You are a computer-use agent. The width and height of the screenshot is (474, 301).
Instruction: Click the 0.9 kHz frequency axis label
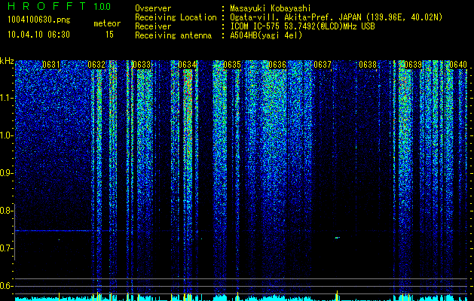6,173
